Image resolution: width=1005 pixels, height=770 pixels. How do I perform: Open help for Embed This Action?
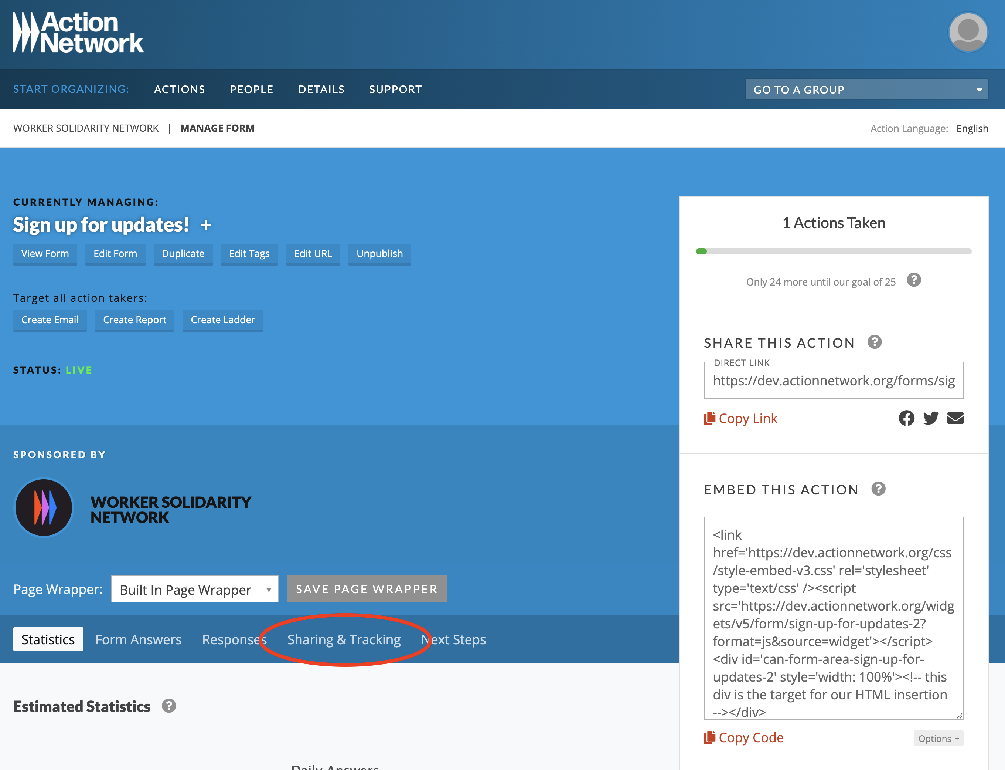[878, 489]
